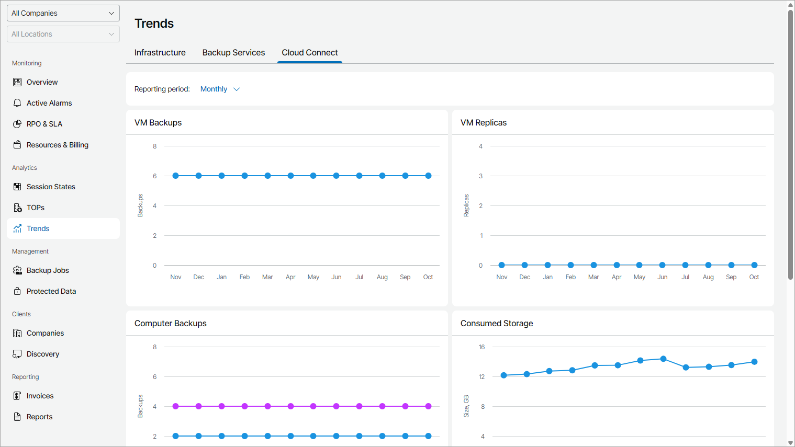Click the Discovery icon in sidebar
Viewport: 795px width, 447px height.
click(17, 354)
